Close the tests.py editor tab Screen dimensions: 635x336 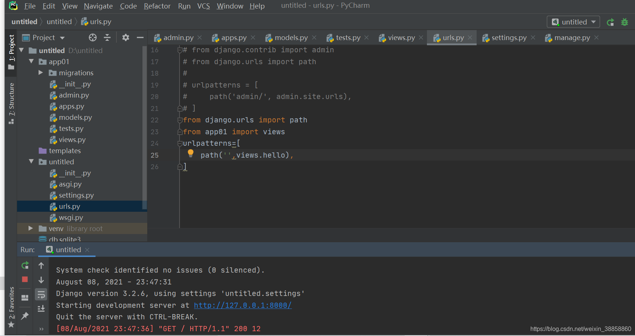(x=366, y=37)
